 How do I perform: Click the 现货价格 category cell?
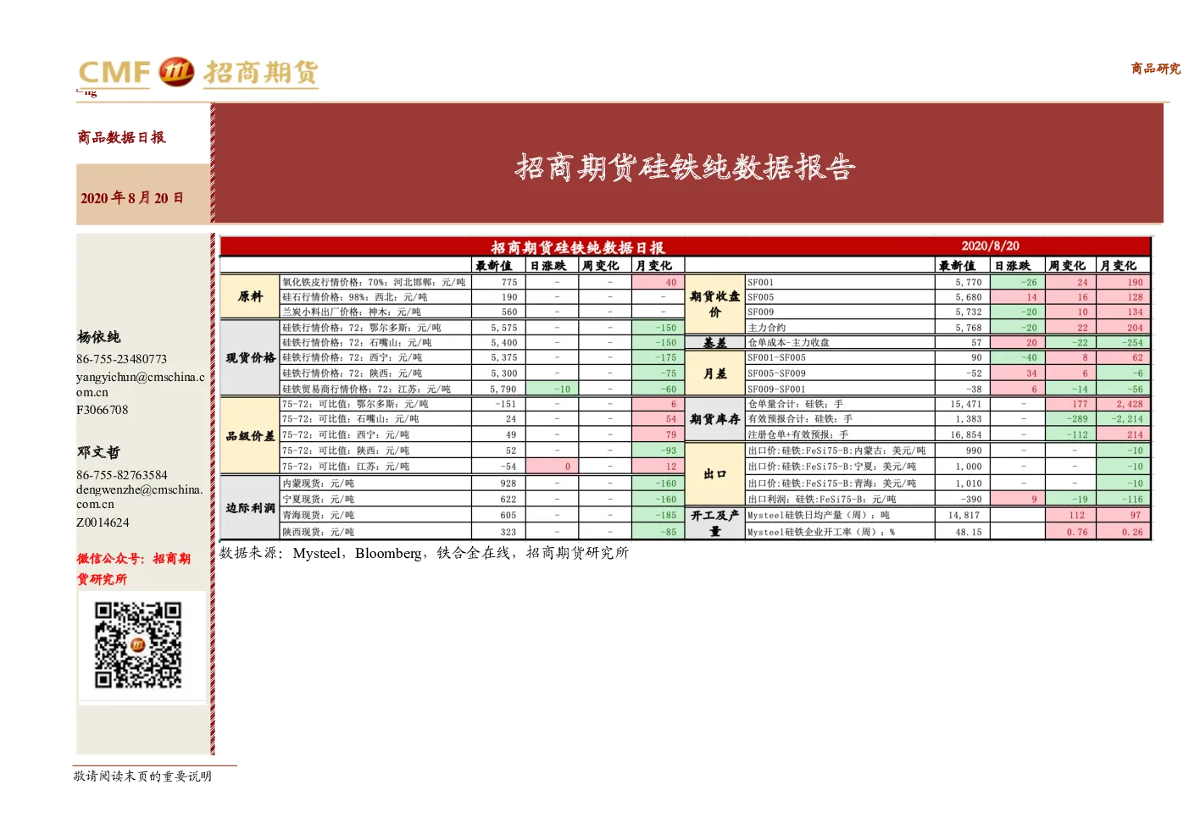pos(250,357)
